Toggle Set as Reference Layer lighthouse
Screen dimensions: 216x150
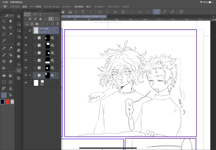point(35,19)
